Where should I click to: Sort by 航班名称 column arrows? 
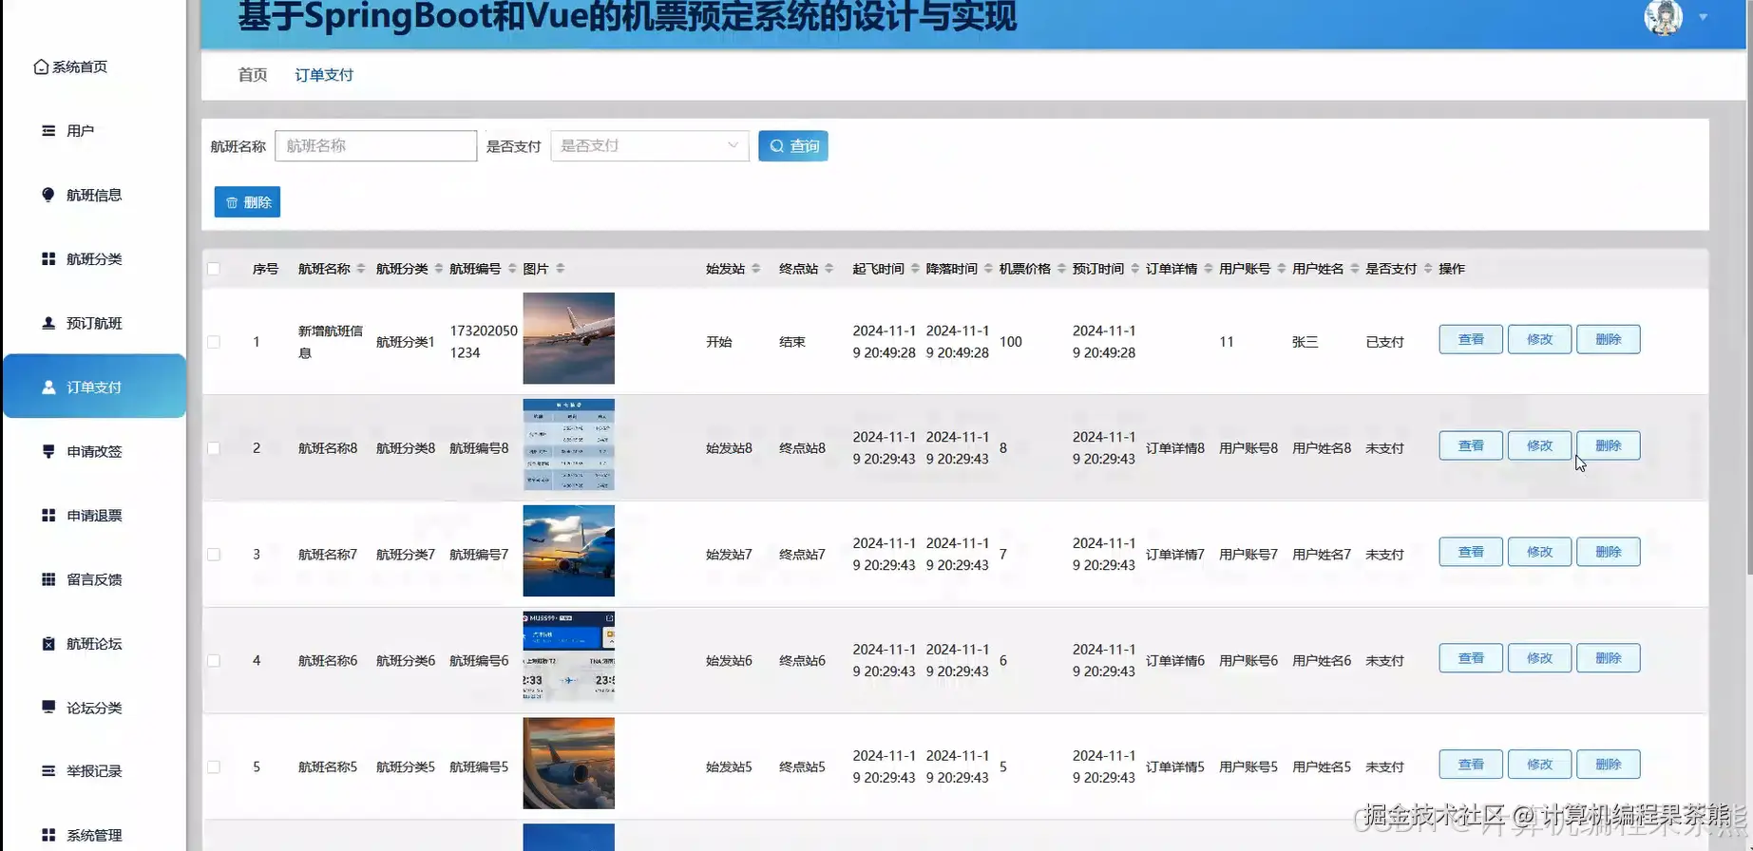[361, 269]
